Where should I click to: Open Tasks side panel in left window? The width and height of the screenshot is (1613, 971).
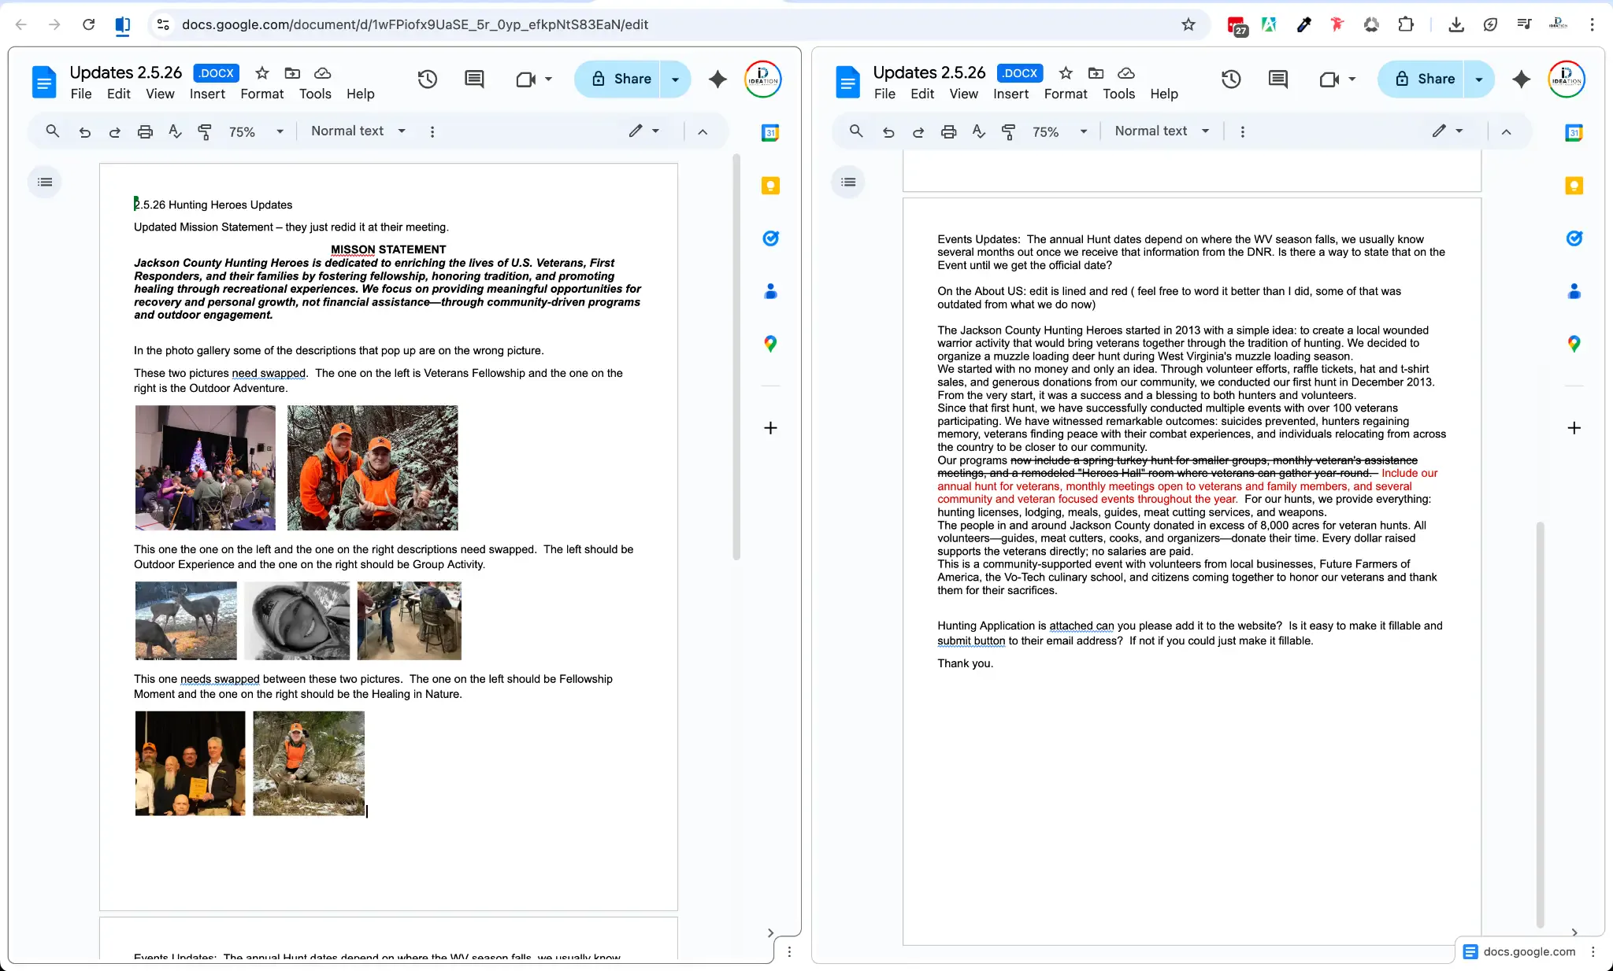pyautogui.click(x=770, y=238)
